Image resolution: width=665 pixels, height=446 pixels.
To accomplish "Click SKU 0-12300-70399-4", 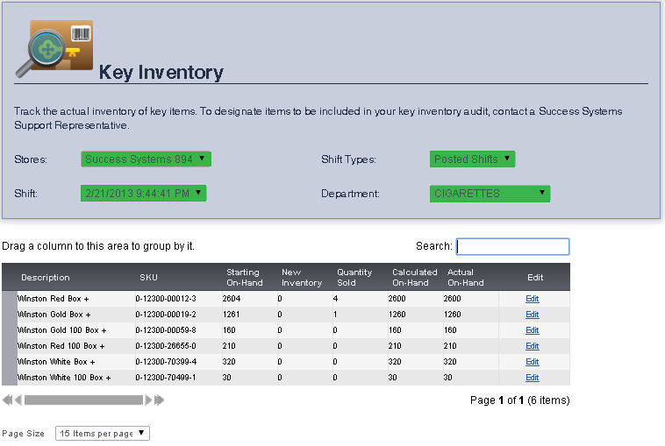I will tap(166, 362).
